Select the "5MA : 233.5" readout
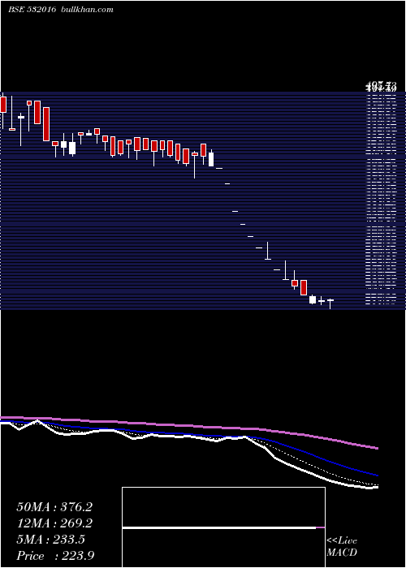406x568 pixels. [50, 540]
